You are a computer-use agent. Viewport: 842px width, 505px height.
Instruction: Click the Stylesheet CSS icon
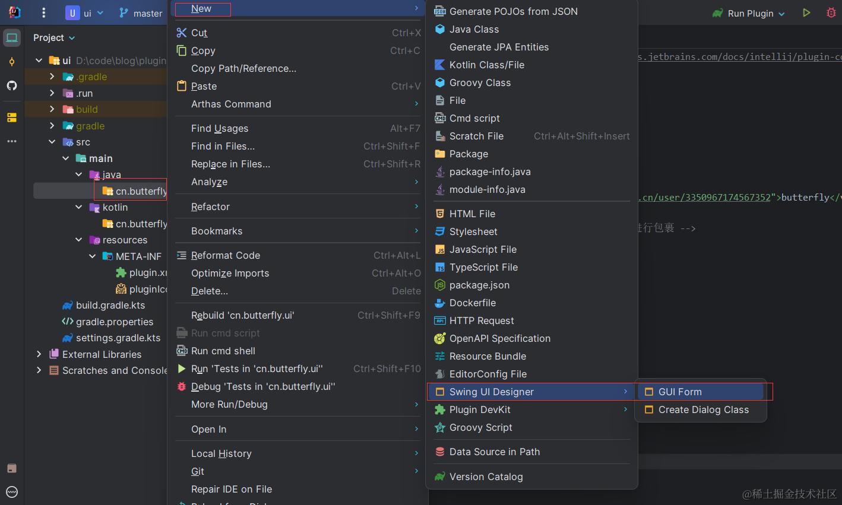pyautogui.click(x=440, y=231)
